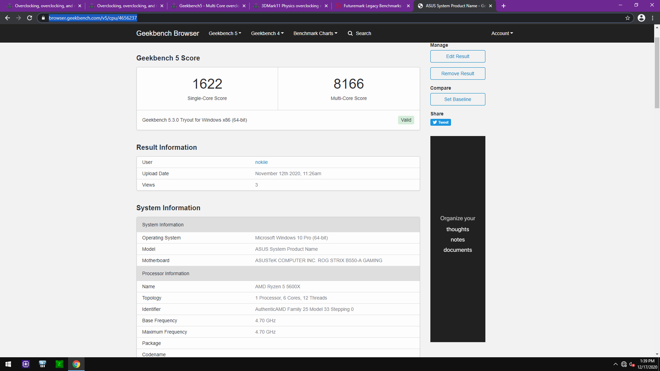Close the Geekbench5 Multi Core tab
660x371 pixels.
point(244,6)
